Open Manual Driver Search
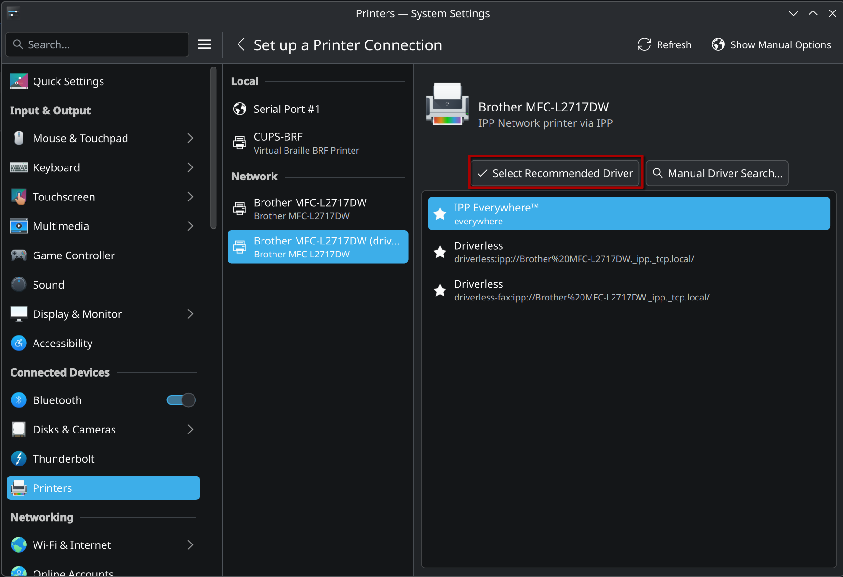This screenshot has height=577, width=843. (717, 173)
